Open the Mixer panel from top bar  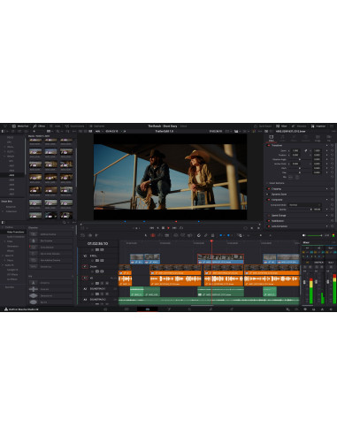tap(281, 126)
